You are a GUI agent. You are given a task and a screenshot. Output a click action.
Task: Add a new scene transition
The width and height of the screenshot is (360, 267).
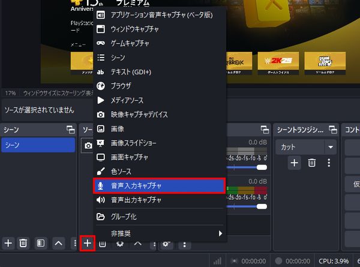click(x=295, y=163)
